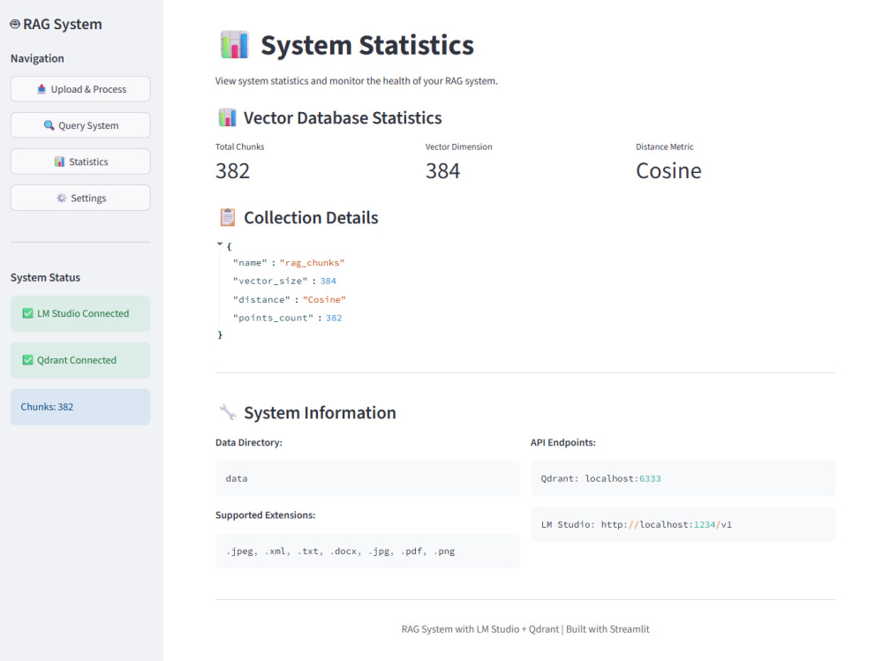Click the footer Built with Streamlit text
The width and height of the screenshot is (883, 661).
(x=608, y=629)
